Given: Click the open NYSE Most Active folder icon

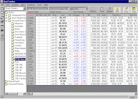Looking at the screenshot, I should click(x=13, y=59).
